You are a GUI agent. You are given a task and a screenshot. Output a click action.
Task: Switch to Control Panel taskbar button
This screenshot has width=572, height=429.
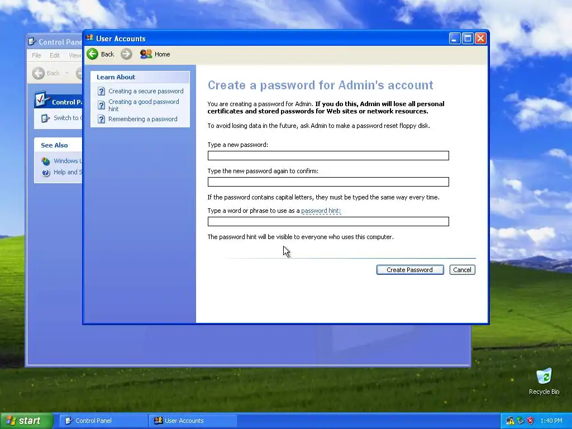(103, 421)
